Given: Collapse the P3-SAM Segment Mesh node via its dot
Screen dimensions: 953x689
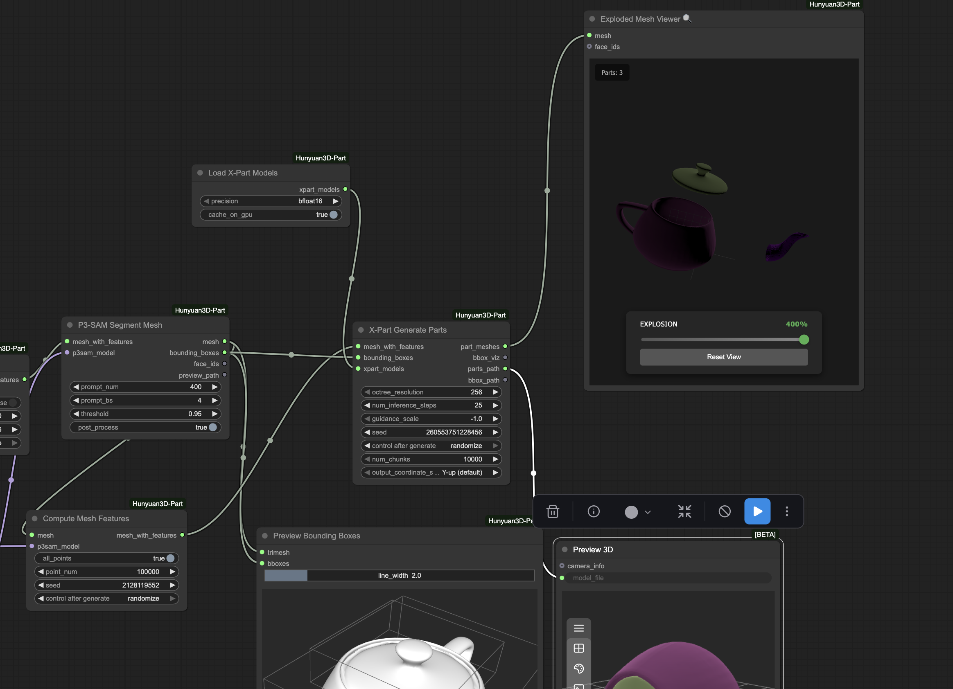Looking at the screenshot, I should click(x=70, y=325).
